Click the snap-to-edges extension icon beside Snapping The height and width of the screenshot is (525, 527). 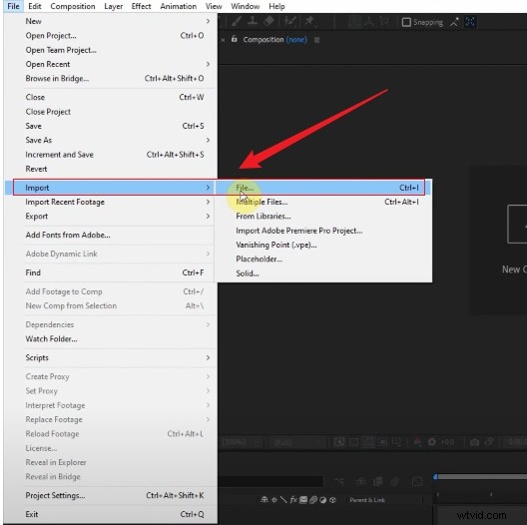coord(454,23)
